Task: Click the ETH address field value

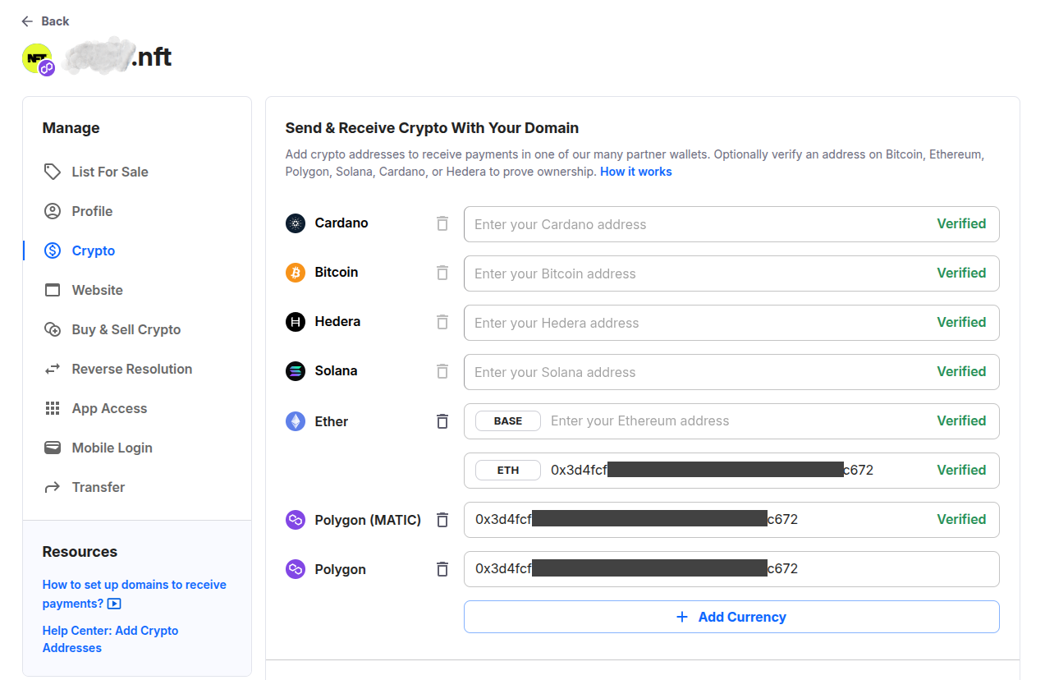Action: pos(713,470)
